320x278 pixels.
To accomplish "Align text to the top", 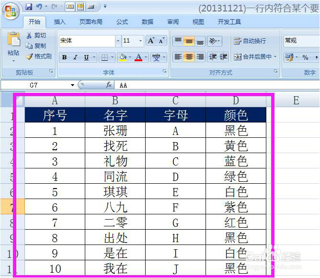I will pyautogui.click(x=178, y=41).
